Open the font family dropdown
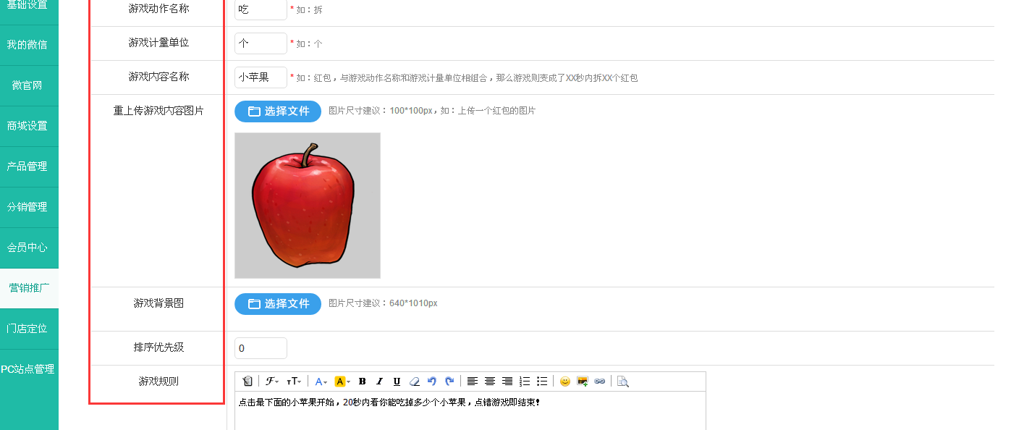This screenshot has width=1011, height=430. pyautogui.click(x=272, y=381)
